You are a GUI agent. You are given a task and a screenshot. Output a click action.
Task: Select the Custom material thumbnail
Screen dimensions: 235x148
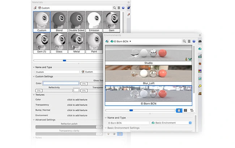(42, 22)
